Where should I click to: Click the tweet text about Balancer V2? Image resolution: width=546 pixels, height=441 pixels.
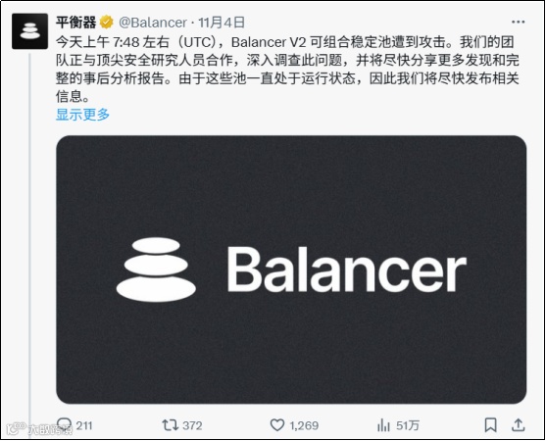point(287,70)
